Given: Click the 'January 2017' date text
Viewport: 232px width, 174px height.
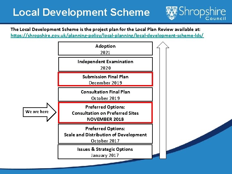Looking at the screenshot, I should point(105,155).
